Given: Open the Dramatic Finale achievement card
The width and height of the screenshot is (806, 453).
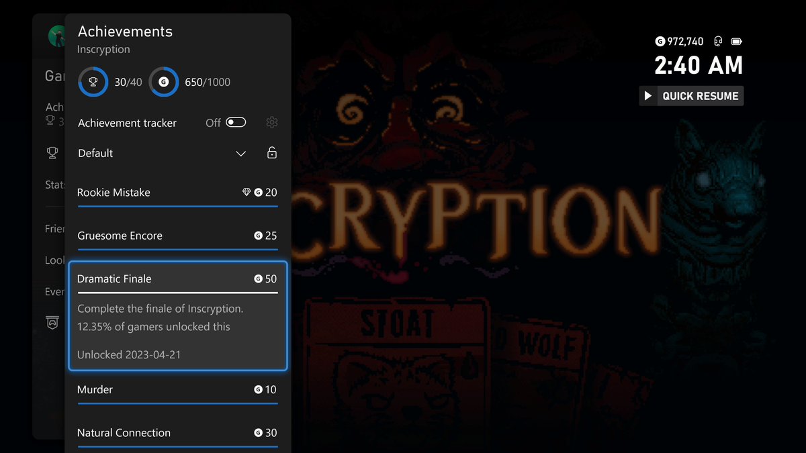Looking at the screenshot, I should (x=178, y=316).
